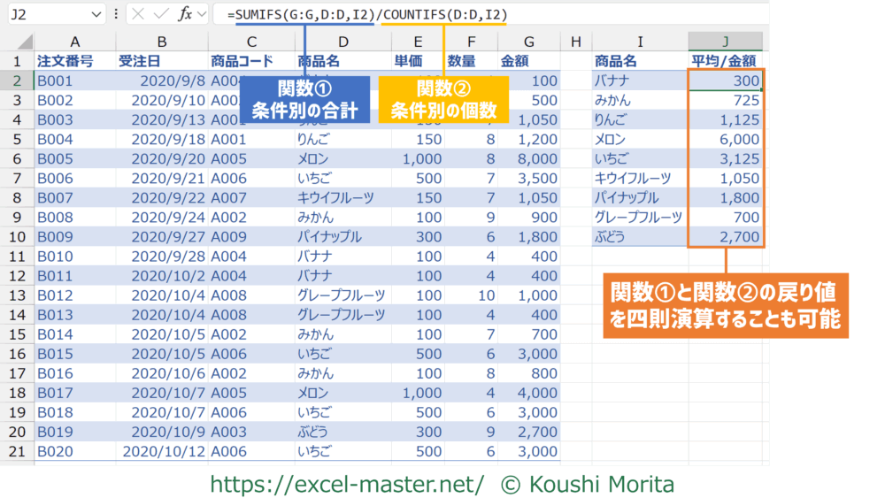This screenshot has width=885, height=498.
Task: Select column G header
Action: pos(528,42)
